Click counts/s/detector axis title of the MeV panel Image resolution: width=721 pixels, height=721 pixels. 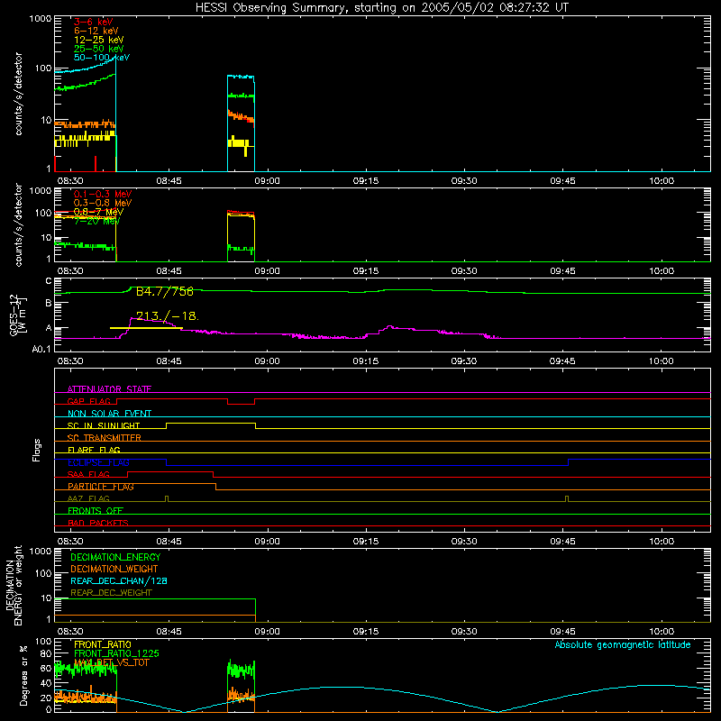[18, 225]
